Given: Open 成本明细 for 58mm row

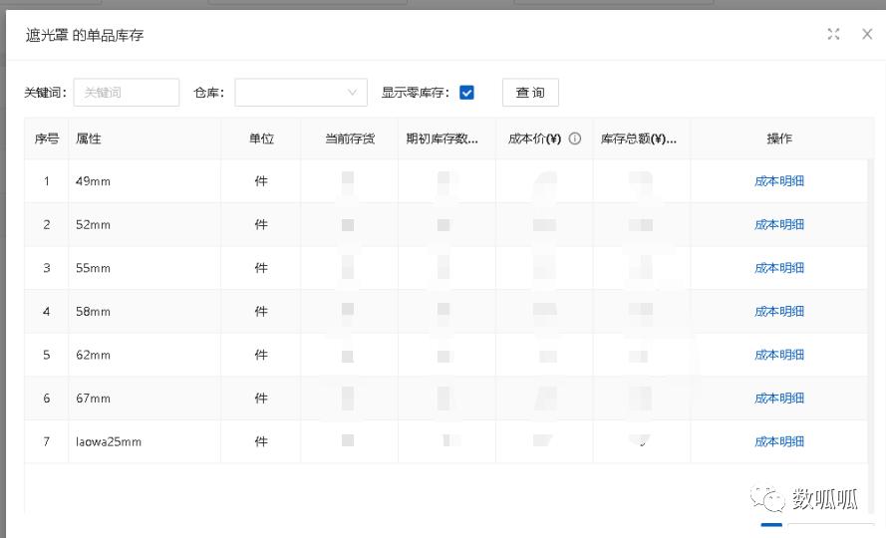Looking at the screenshot, I should coord(779,312).
